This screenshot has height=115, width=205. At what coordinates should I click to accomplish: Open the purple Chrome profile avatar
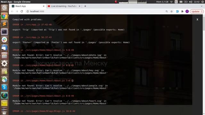[x=187, y=11]
